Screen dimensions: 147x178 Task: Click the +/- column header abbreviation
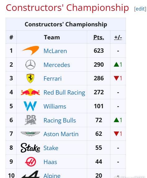tap(118, 37)
